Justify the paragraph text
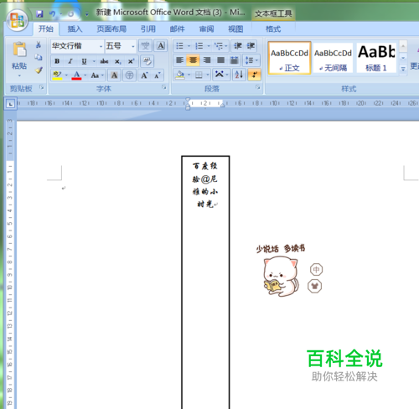This screenshot has height=409, width=419. click(220, 60)
